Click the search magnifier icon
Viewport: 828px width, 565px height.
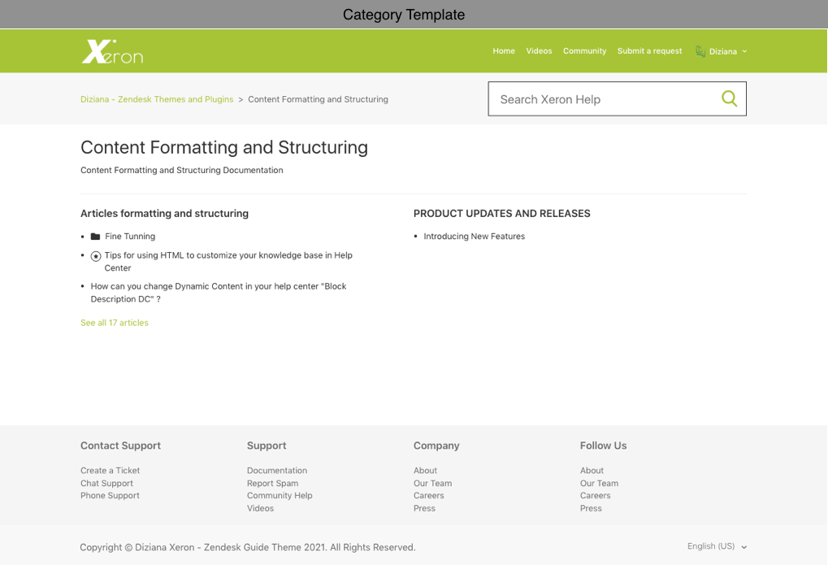pyautogui.click(x=729, y=99)
